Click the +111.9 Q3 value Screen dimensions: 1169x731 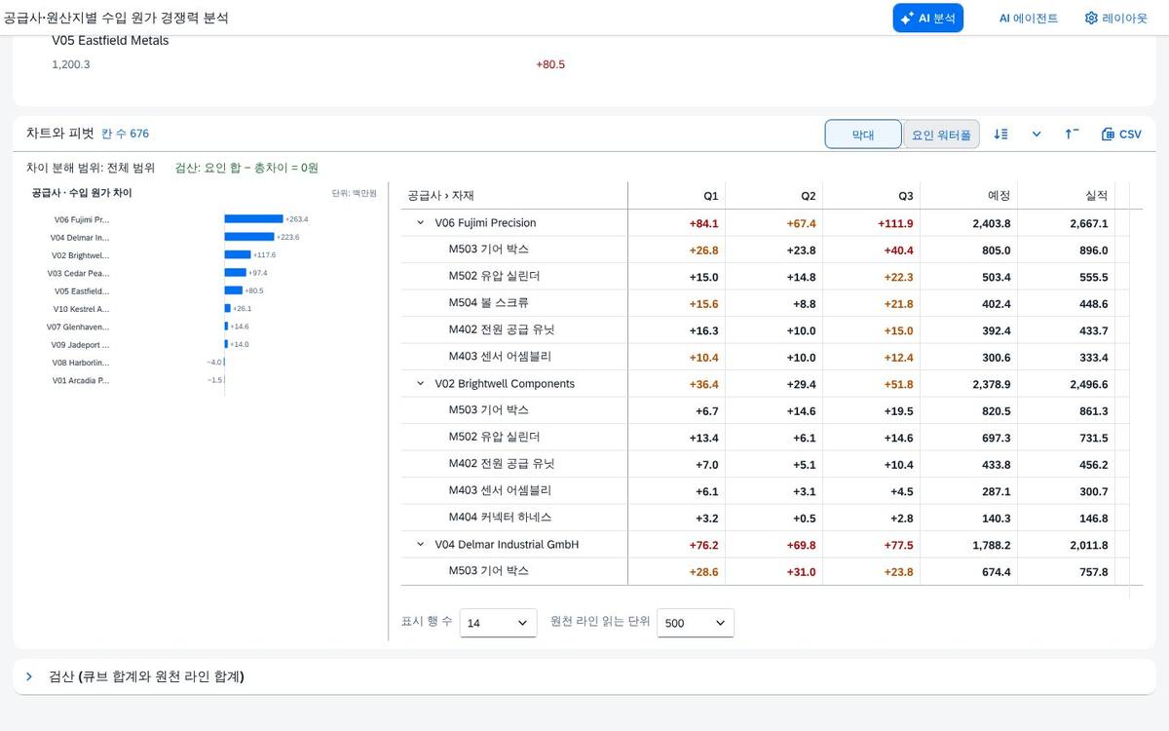(895, 223)
